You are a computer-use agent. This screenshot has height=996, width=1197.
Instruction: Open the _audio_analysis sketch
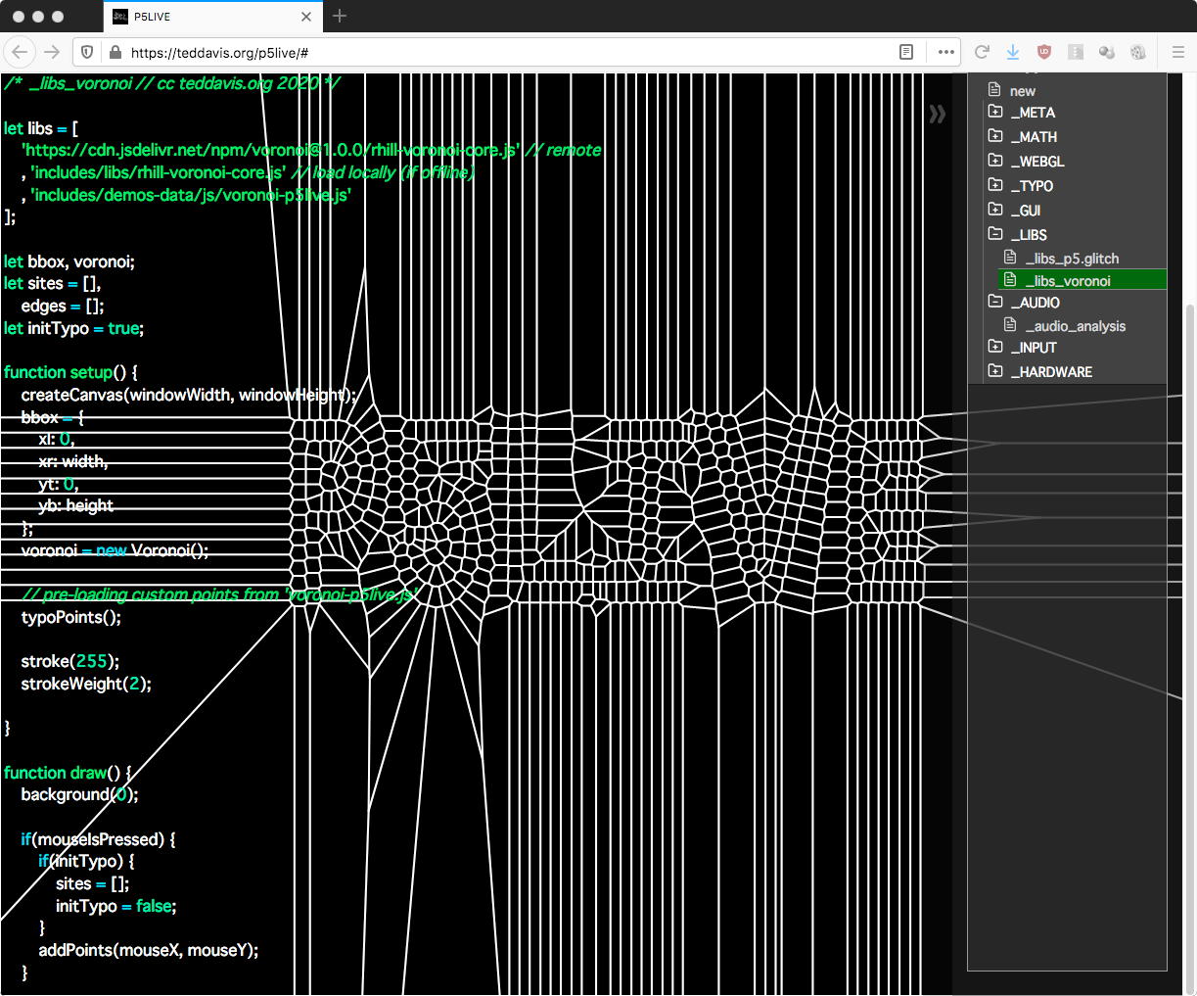click(x=1075, y=326)
